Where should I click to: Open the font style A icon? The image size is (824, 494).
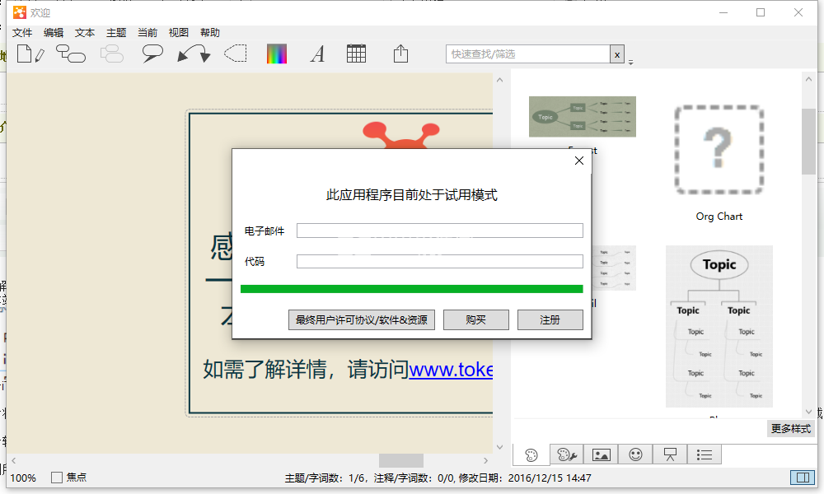317,54
